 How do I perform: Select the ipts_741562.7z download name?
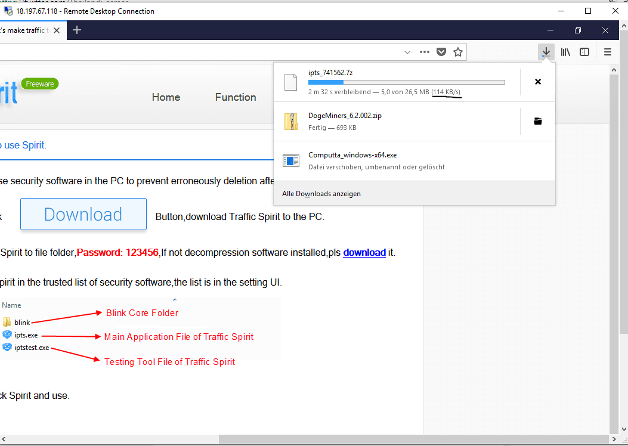tap(330, 73)
